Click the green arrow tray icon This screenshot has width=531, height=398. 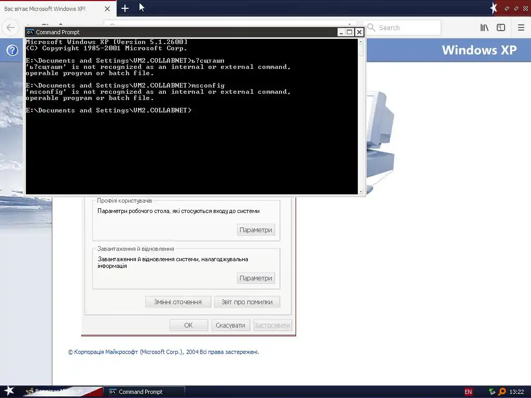click(493, 392)
